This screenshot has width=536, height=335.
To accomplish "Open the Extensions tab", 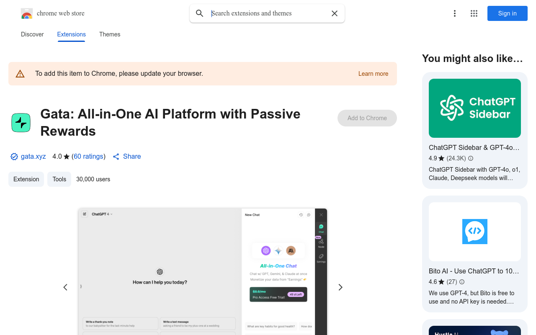I will click(x=72, y=34).
